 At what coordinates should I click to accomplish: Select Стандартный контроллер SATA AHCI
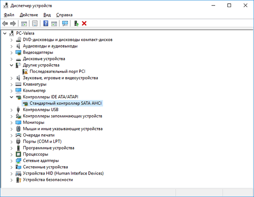pyautogui.click(x=66, y=103)
